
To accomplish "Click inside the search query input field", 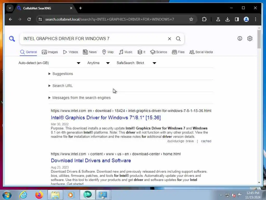I will click(x=94, y=39).
